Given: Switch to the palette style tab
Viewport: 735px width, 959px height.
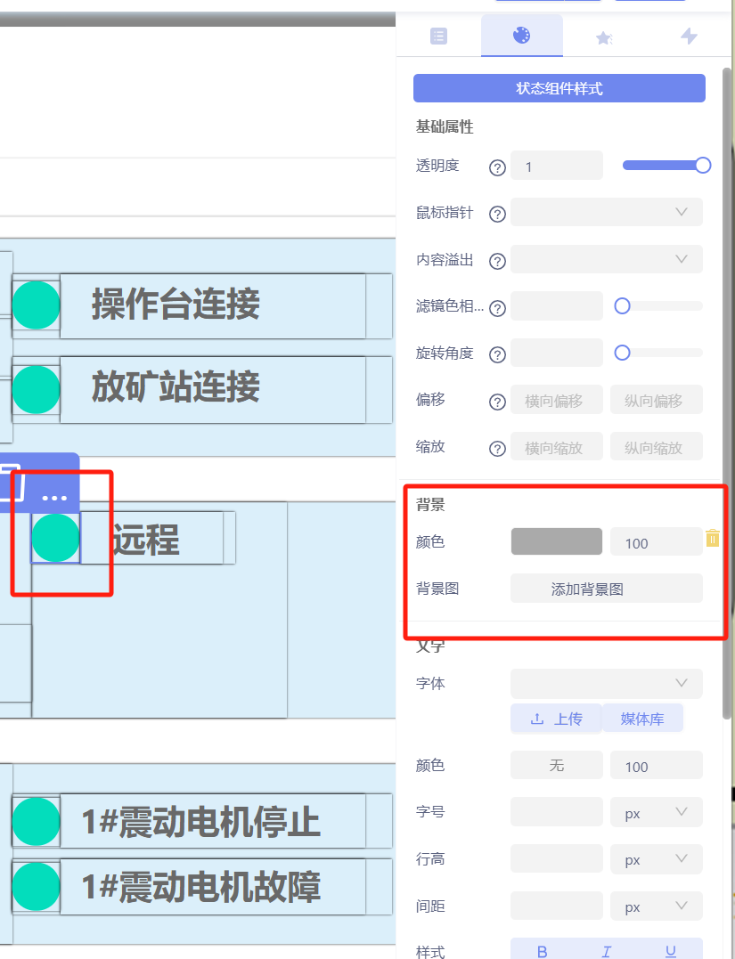Looking at the screenshot, I should point(521,36).
